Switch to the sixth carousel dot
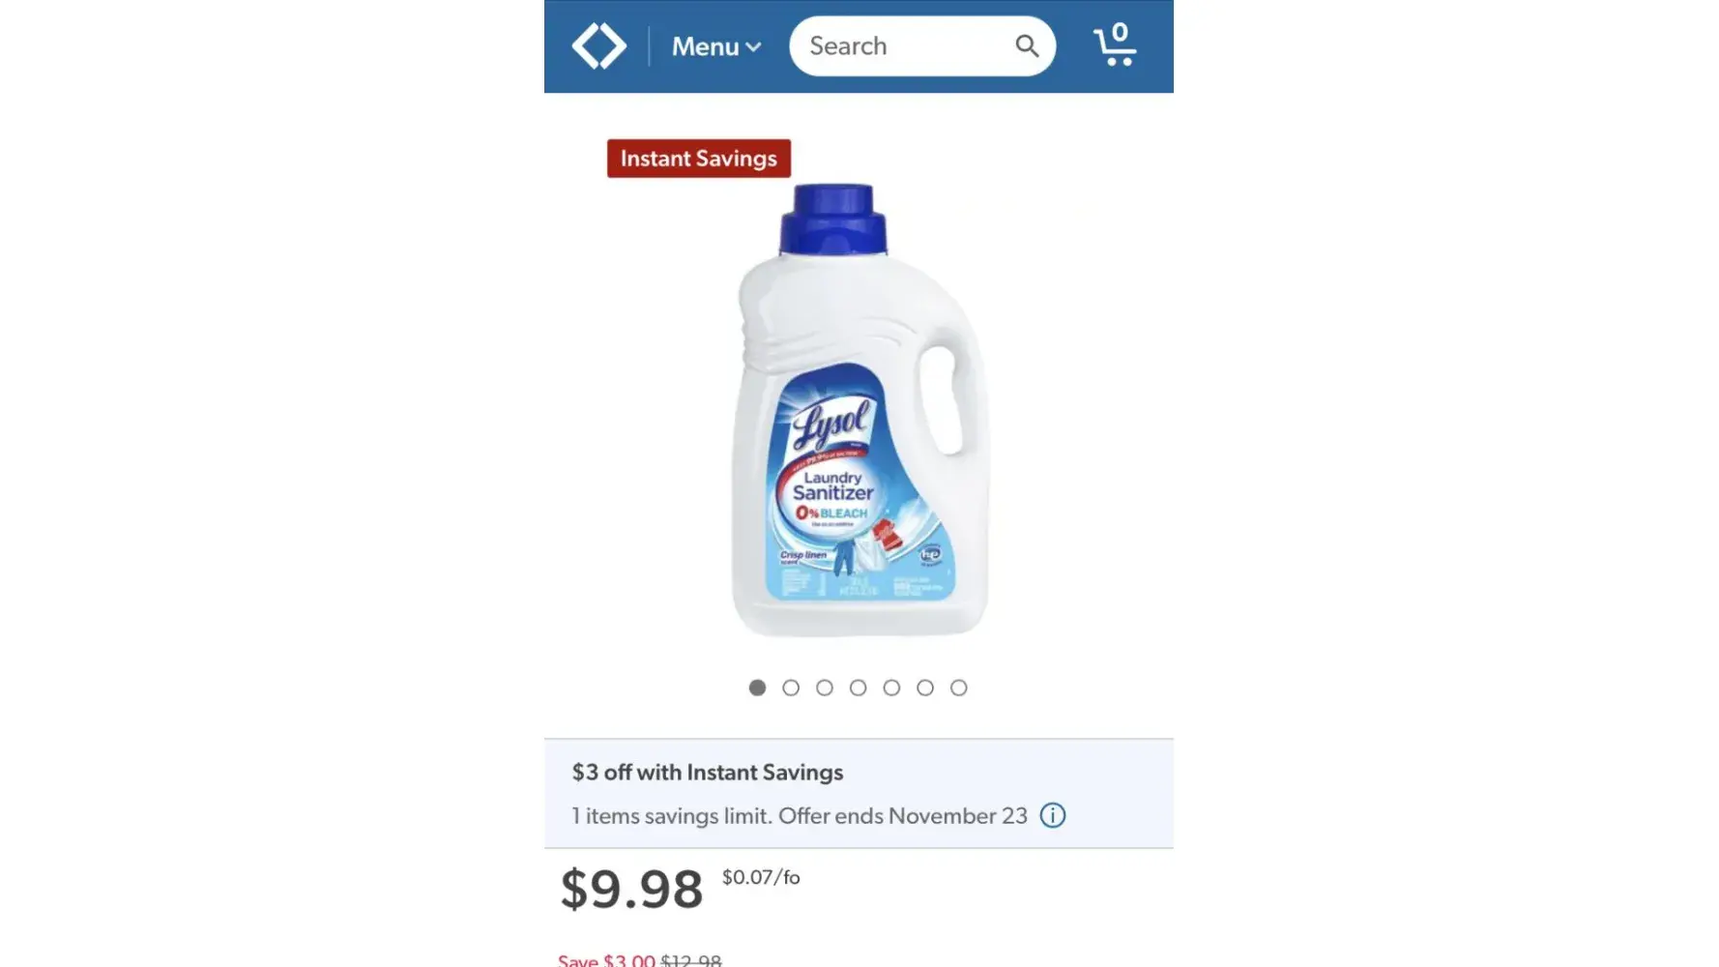1719x967 pixels. [925, 688]
